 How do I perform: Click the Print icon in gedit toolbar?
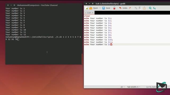click(x=114, y=8)
